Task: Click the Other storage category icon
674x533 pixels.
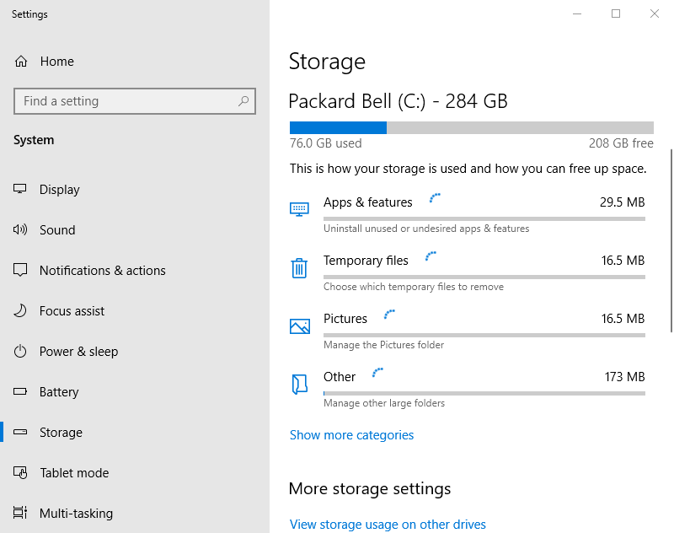Action: [x=299, y=385]
